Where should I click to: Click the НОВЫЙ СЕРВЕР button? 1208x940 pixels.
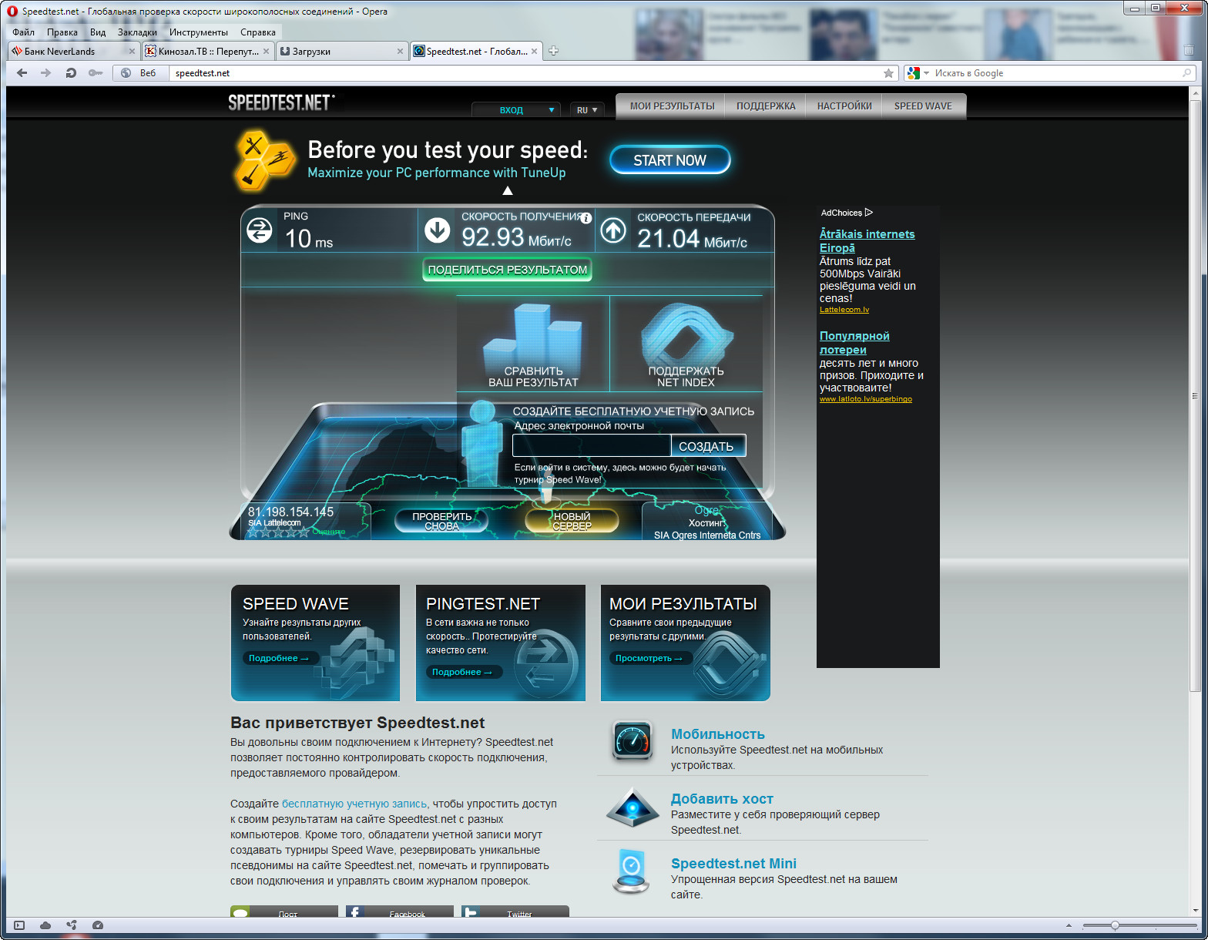click(572, 522)
